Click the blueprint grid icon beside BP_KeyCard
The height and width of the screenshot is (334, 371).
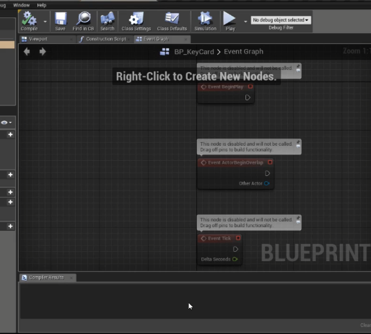pyautogui.click(x=165, y=51)
